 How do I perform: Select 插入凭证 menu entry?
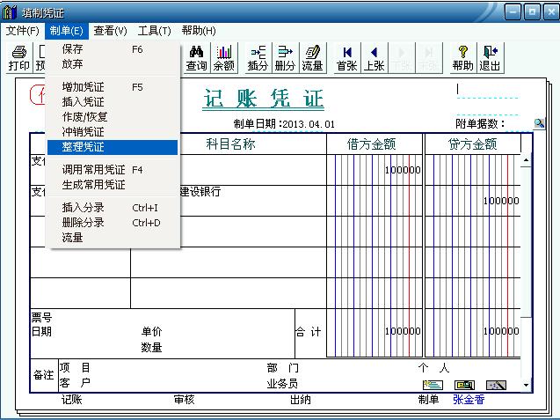tap(113, 102)
